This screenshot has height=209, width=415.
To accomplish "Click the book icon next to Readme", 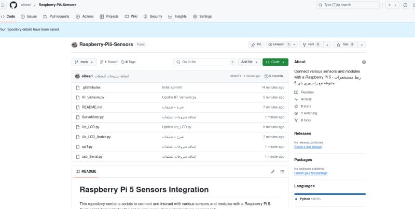I will (296, 93).
